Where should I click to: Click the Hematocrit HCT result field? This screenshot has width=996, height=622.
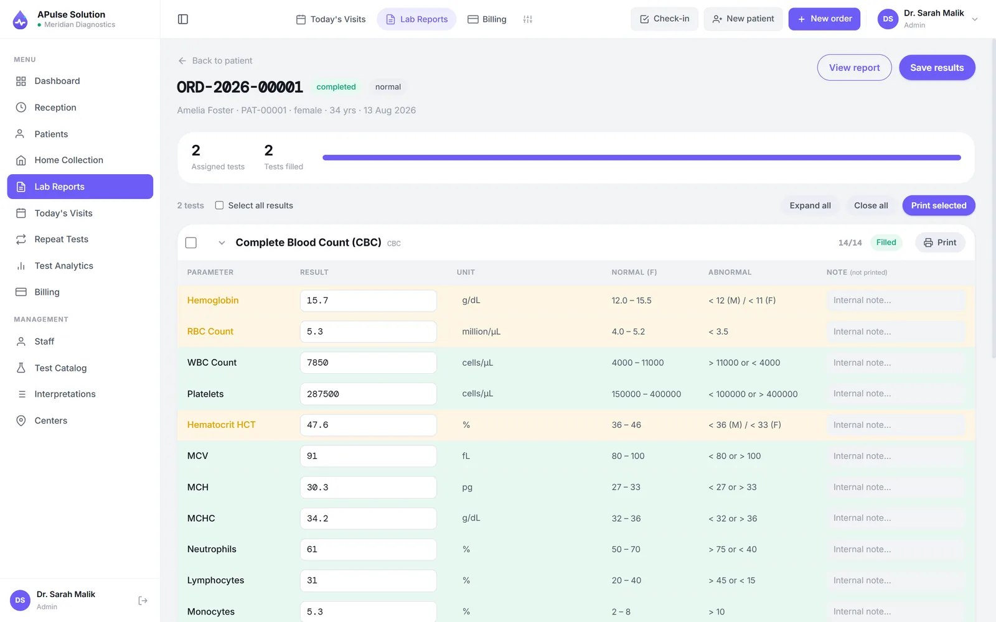click(x=369, y=425)
